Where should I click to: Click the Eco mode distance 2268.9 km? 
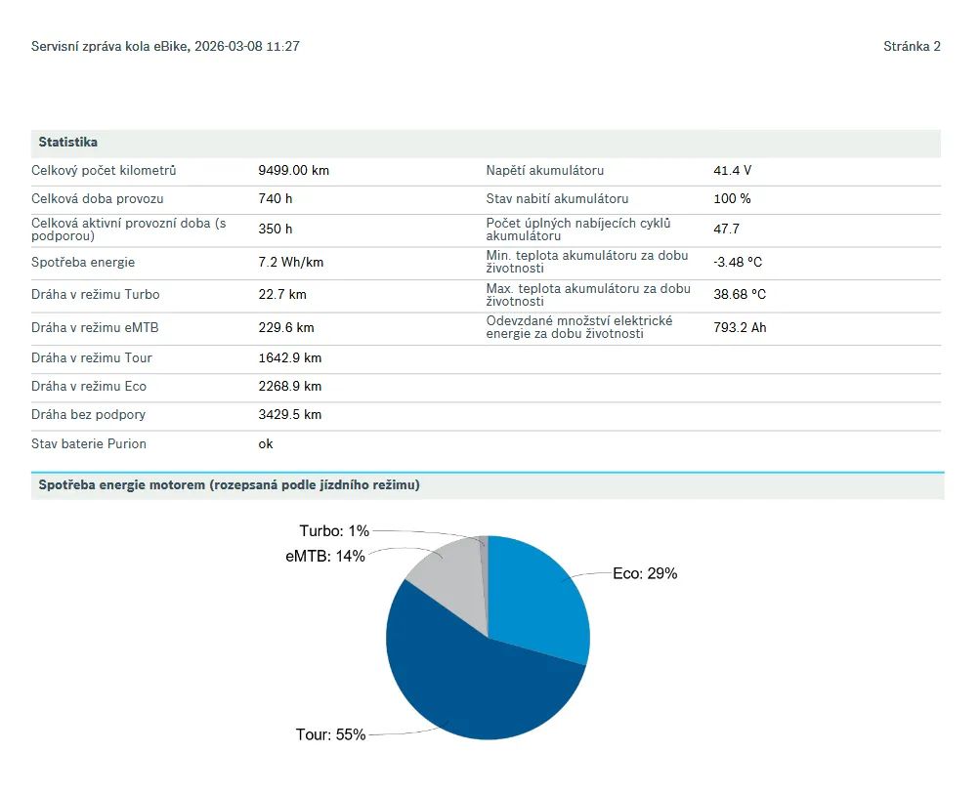289,387
